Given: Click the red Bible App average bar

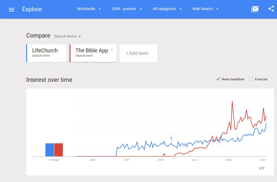Looking at the screenshot, I should click(x=58, y=149).
